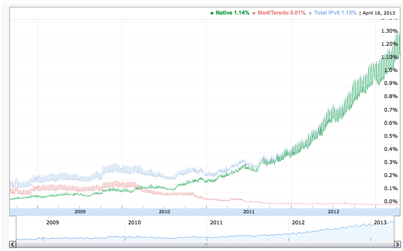Click the scrollbar grip in the bottom center
Viewport: 403px width, 251px height.
pyautogui.click(x=206, y=244)
